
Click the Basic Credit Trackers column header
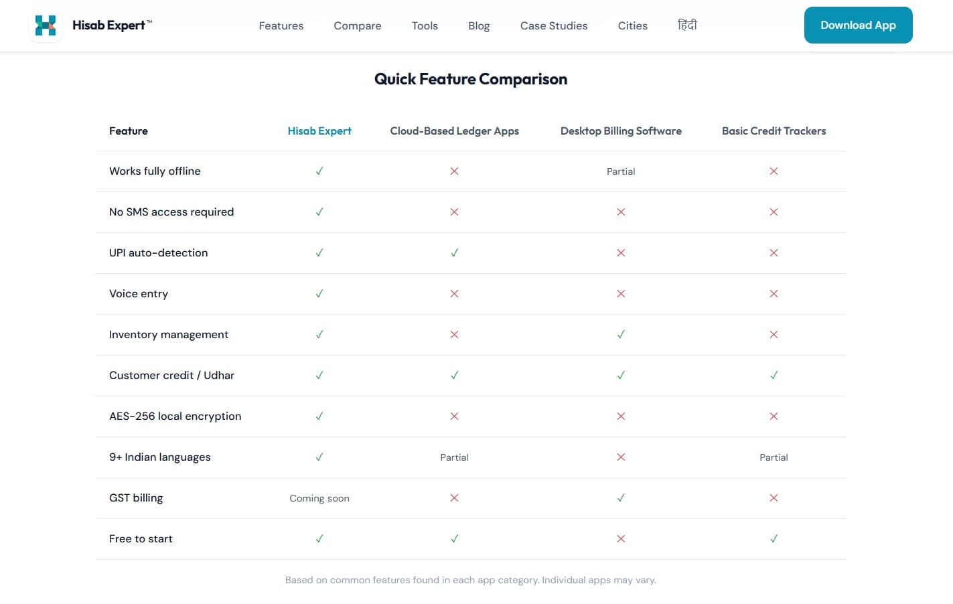(774, 131)
